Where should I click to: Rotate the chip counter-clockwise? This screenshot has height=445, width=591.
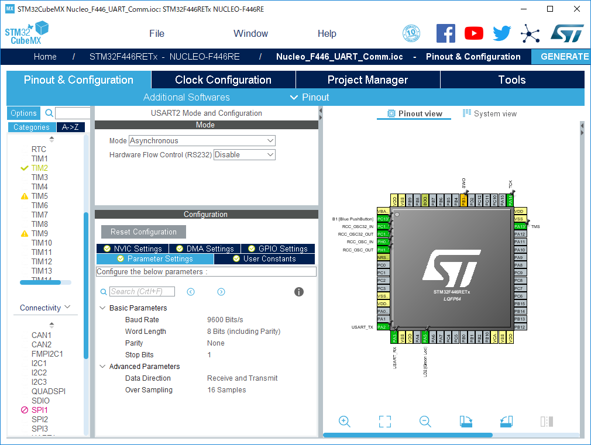click(506, 421)
